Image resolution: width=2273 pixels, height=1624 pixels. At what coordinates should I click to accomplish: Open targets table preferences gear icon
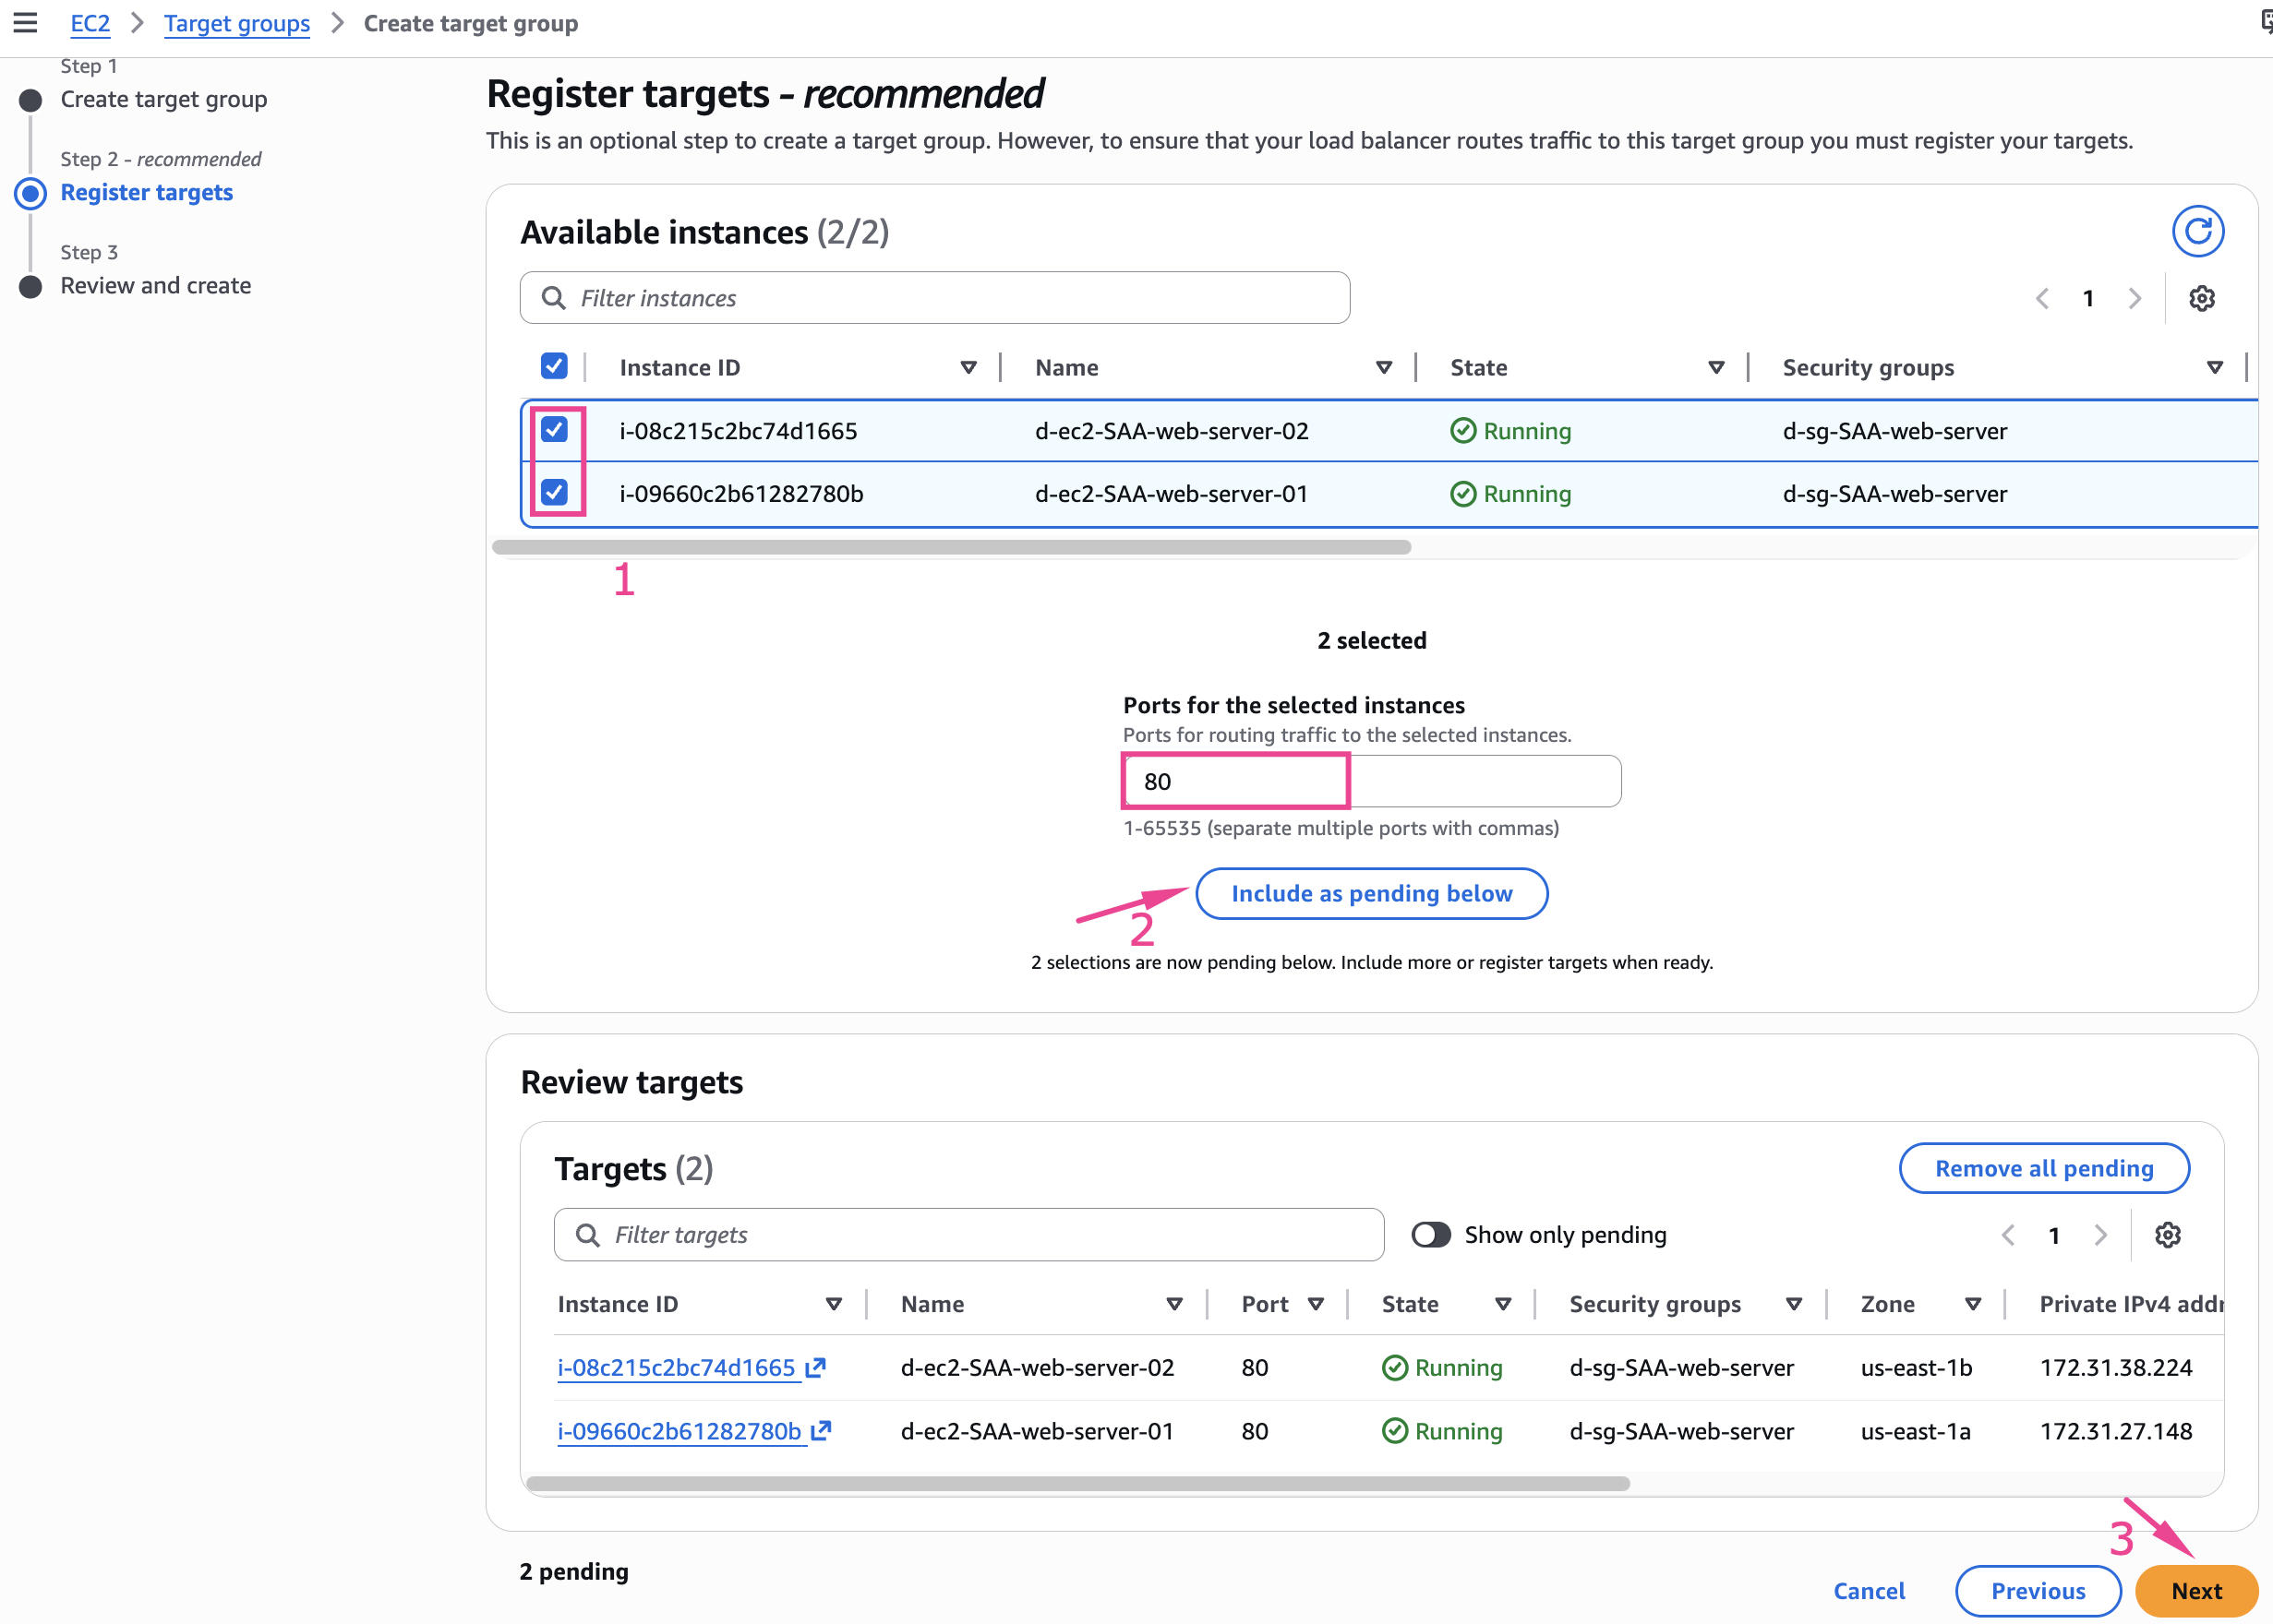[x=2167, y=1235]
